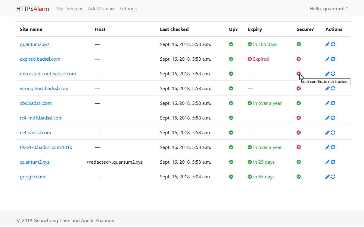Click the red Expired status icon
The image size is (364, 227).
coord(250,59)
